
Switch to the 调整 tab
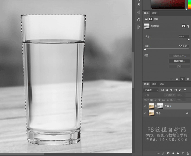tap(154, 13)
